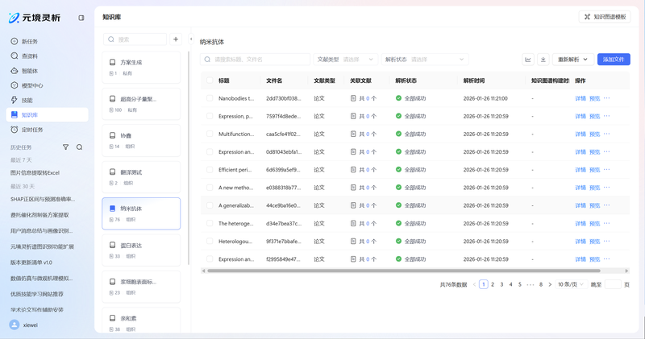The height and width of the screenshot is (339, 645).
Task: Click the table horizontal scrollbar
Action: click(404, 271)
